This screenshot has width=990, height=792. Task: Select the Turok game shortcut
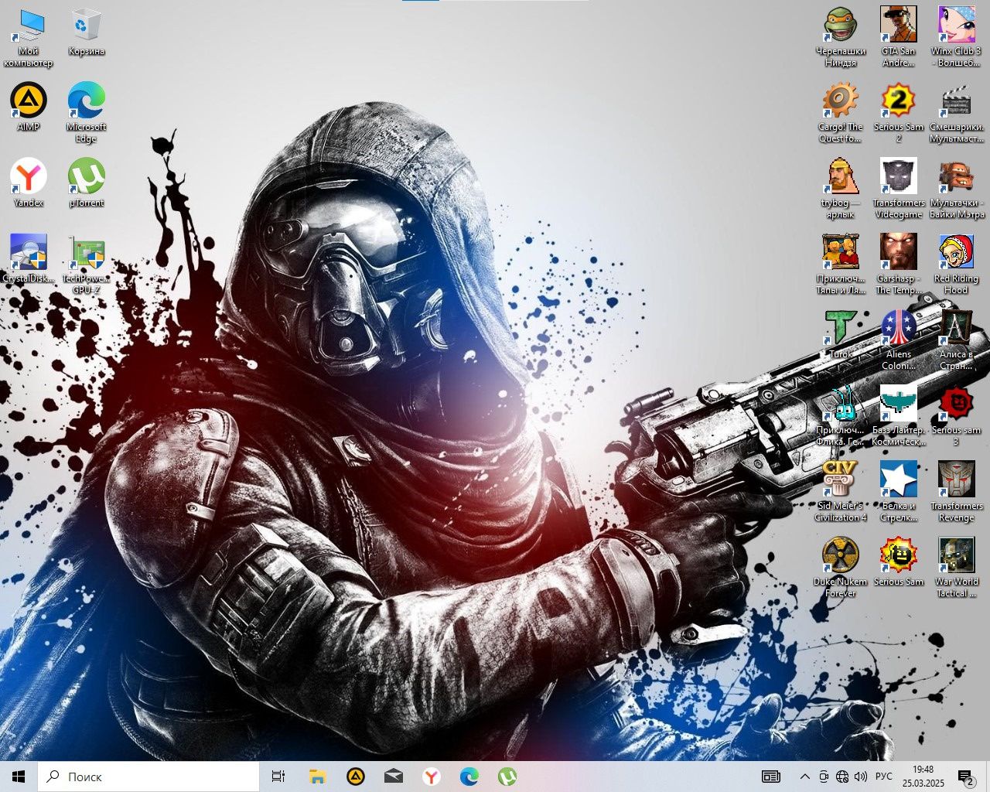[x=841, y=335]
